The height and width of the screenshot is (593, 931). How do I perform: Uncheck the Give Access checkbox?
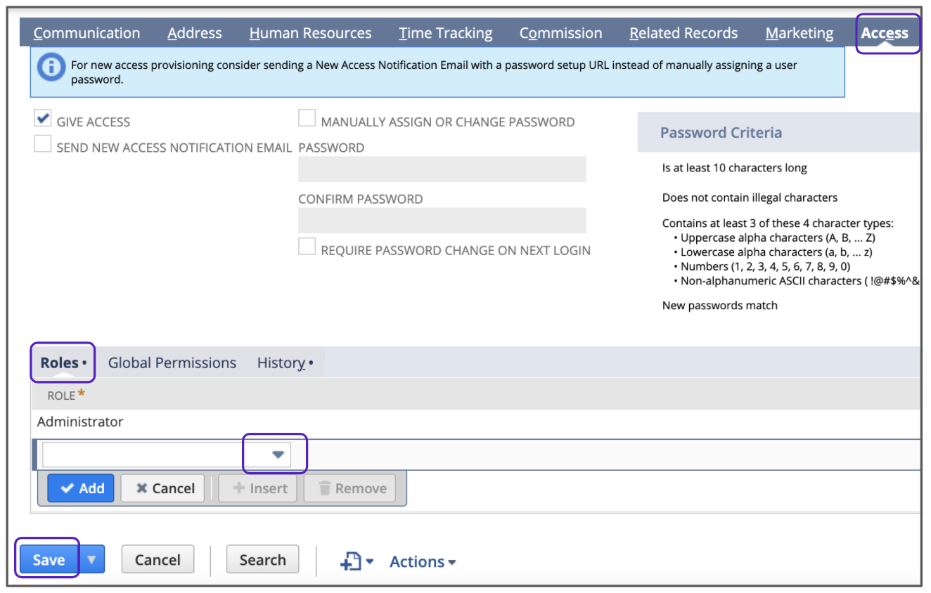[44, 120]
